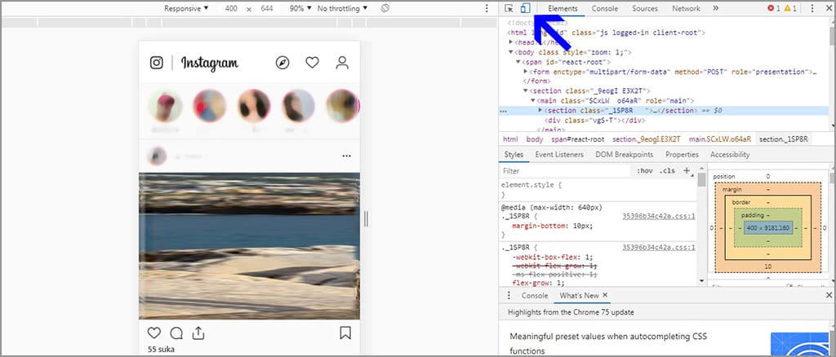Open stylesheet link 35396b34c42a.css:1
The width and height of the screenshot is (836, 357).
(x=658, y=216)
